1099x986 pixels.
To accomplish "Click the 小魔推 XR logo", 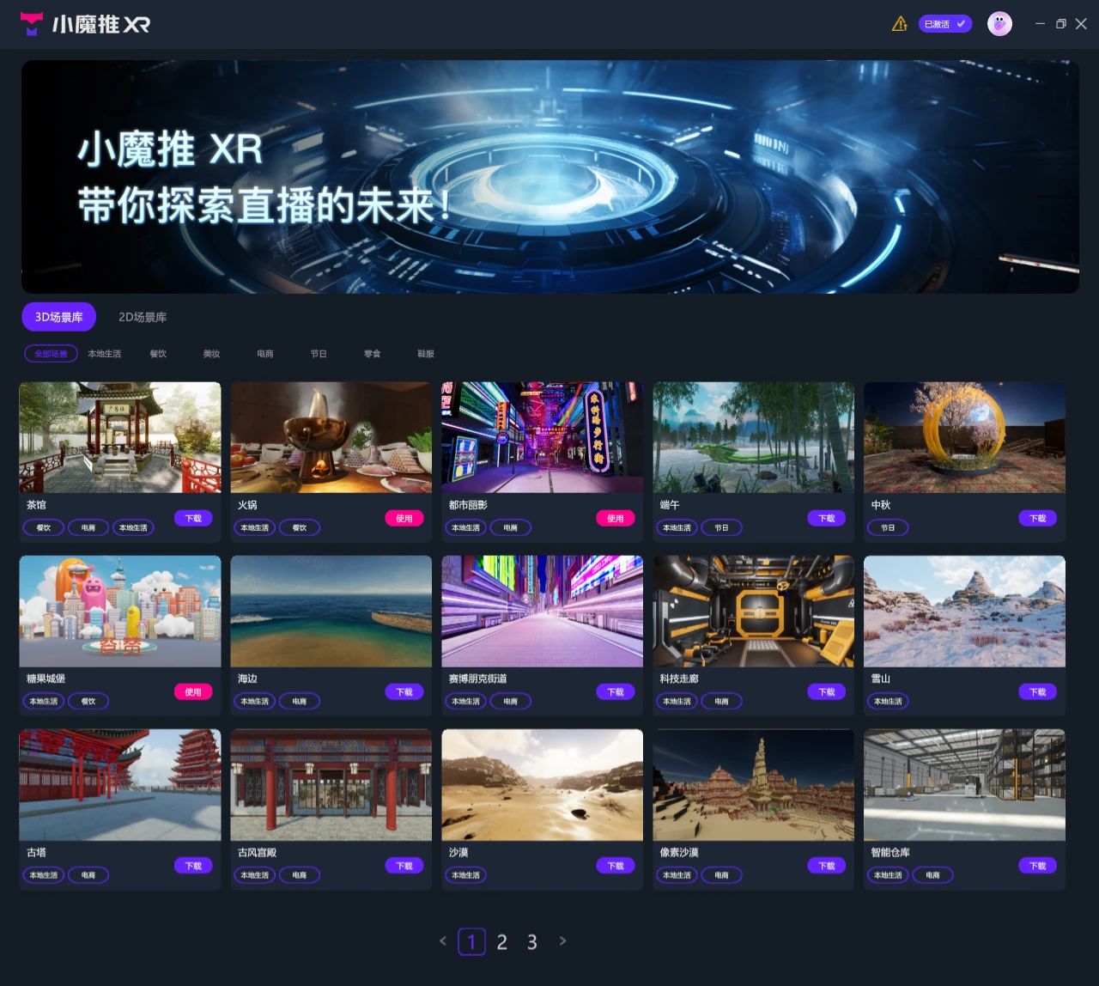I will pos(85,24).
